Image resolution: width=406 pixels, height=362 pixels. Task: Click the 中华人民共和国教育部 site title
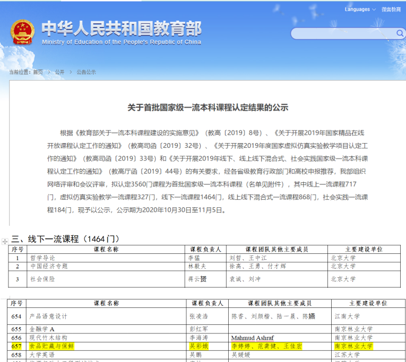click(x=122, y=28)
